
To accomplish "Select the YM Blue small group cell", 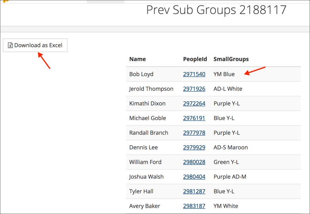I will tap(224, 74).
